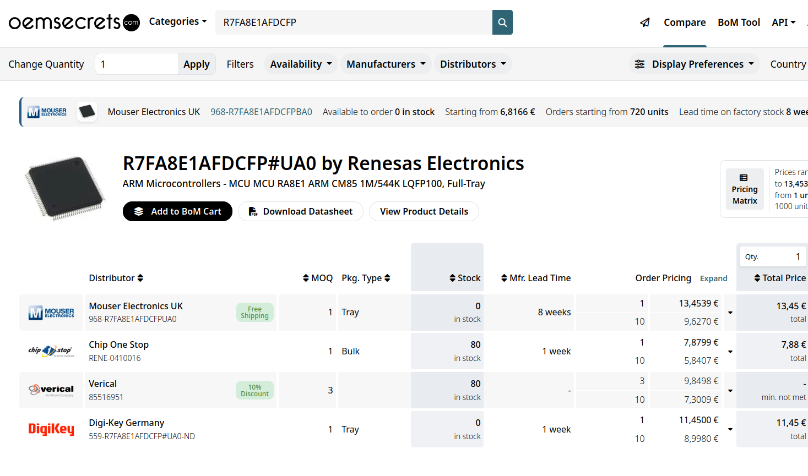Click the Qty. input in the table header
808x476 pixels.
click(773, 256)
